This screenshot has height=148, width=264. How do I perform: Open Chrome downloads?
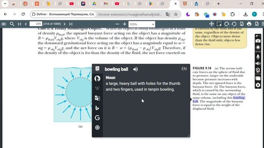[245, 14]
